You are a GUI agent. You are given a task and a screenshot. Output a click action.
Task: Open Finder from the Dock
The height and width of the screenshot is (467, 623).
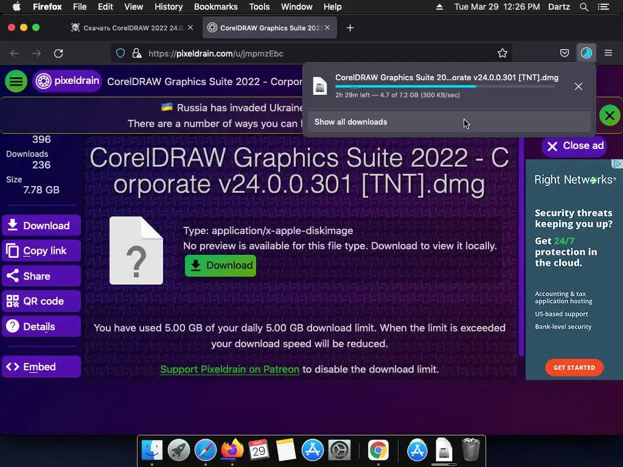point(152,451)
